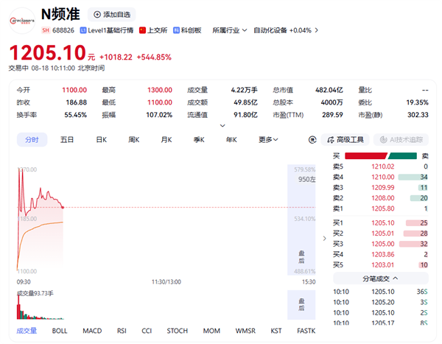Click the 总市值 value 482.04亿
The image size is (442, 344).
point(329,90)
